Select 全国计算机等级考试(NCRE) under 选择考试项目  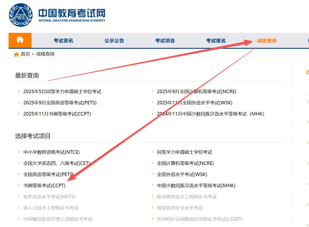coord(185,163)
